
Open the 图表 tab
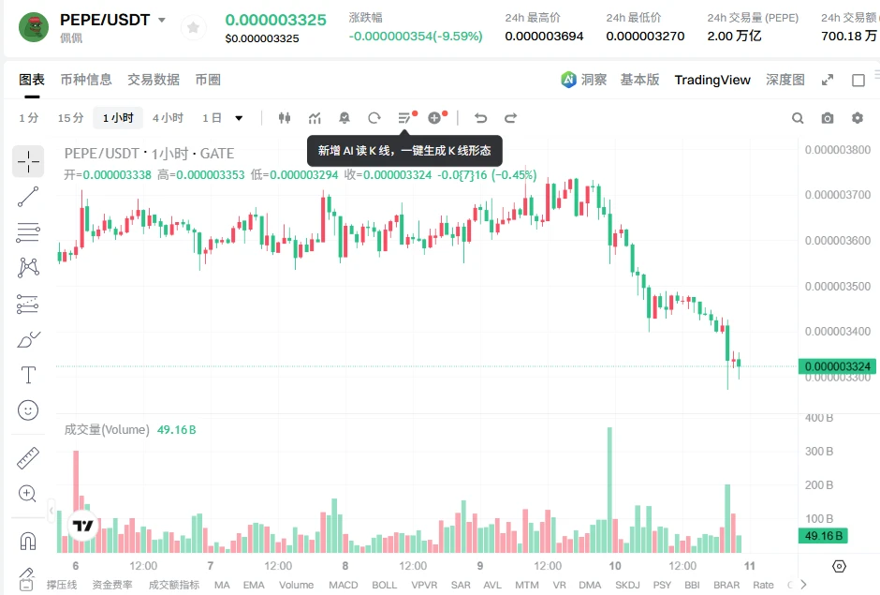point(32,80)
